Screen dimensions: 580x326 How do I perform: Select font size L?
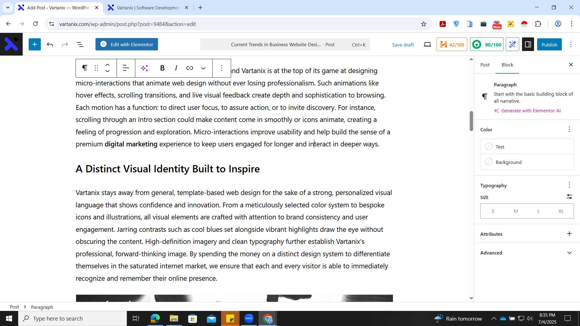538,211
